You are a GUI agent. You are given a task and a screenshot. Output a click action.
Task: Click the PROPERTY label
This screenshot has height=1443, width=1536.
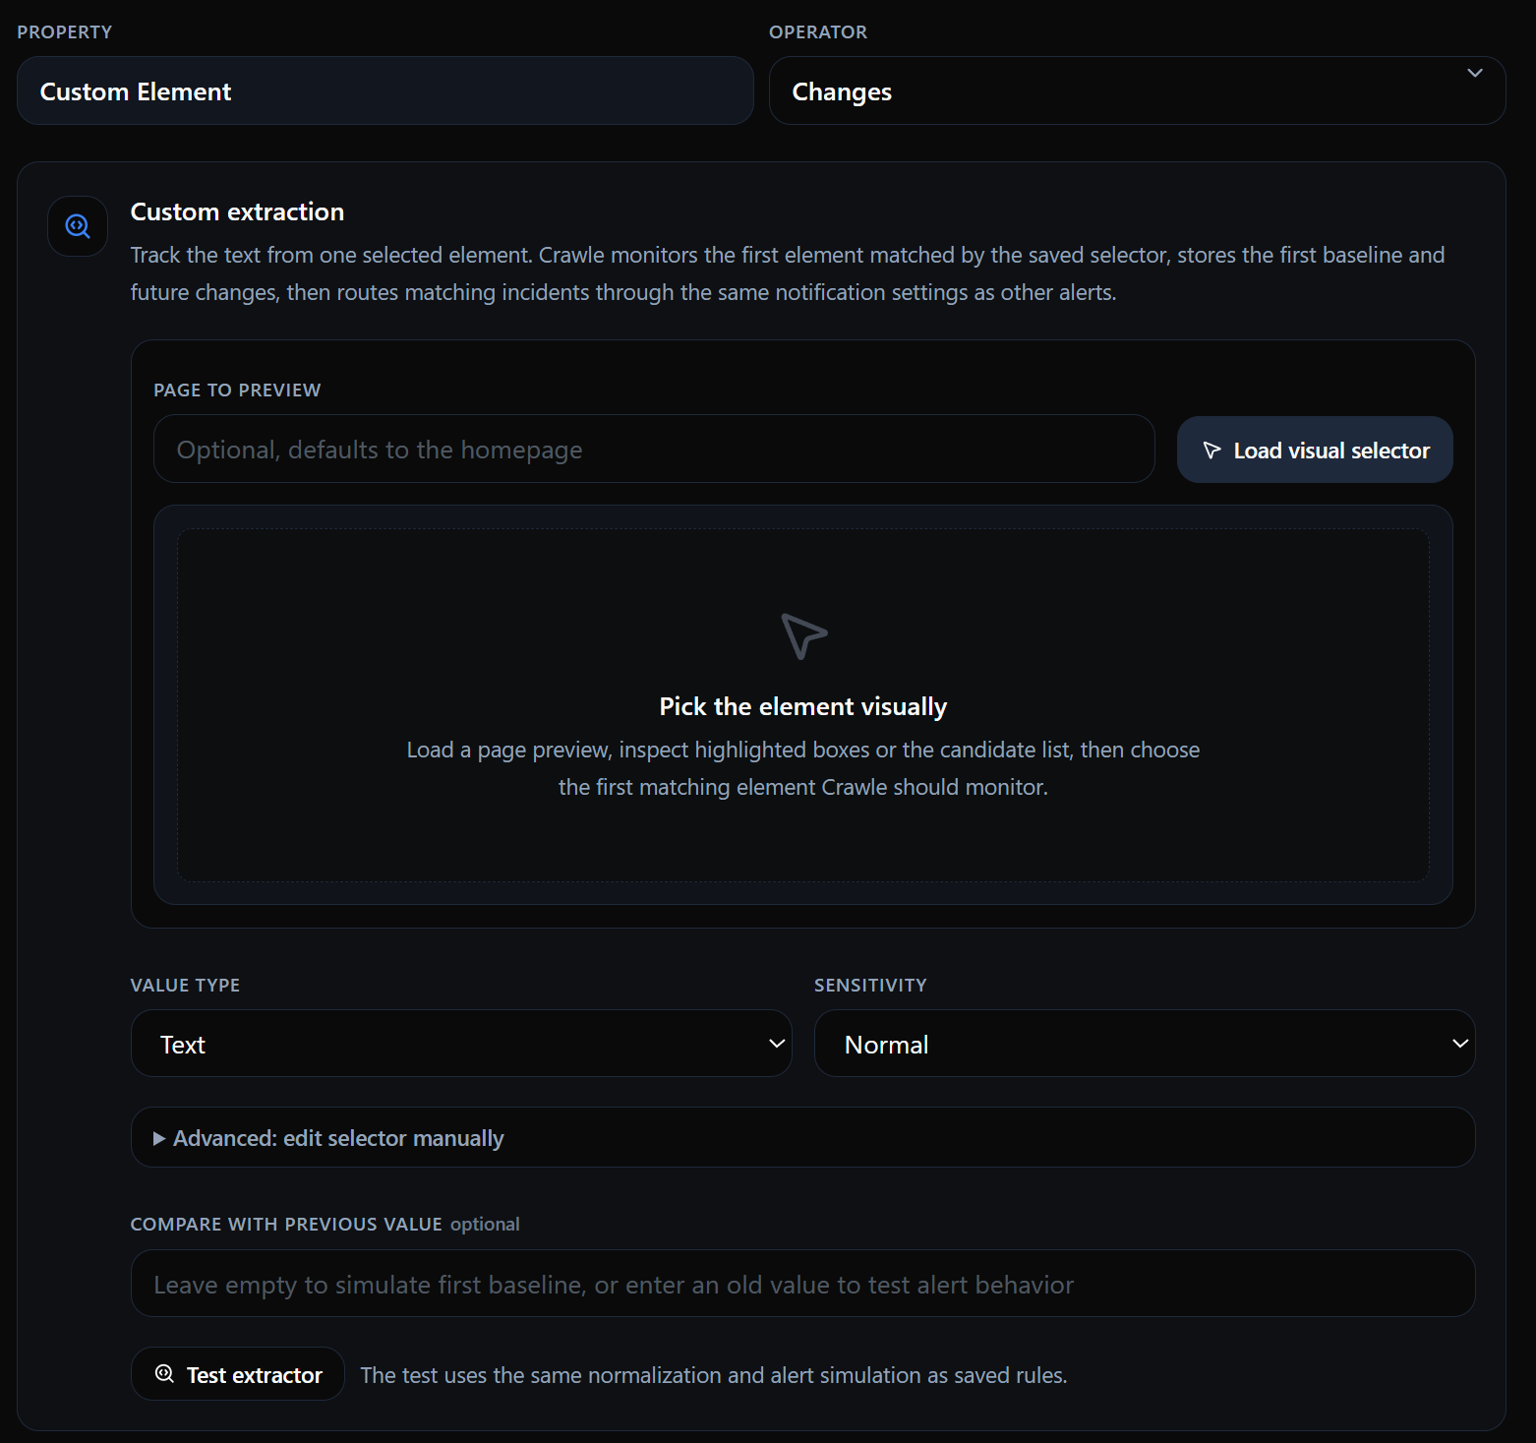(64, 31)
